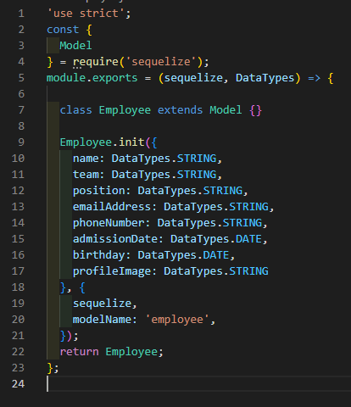This screenshot has width=351, height=407.
Task: Click the '});' on line 21
Action: coord(70,336)
